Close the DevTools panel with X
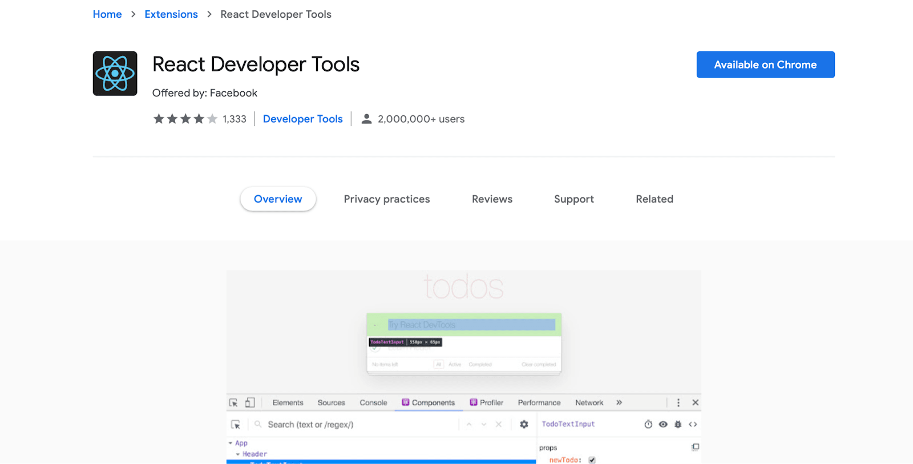Viewport: 913px width, 464px height. click(x=696, y=402)
